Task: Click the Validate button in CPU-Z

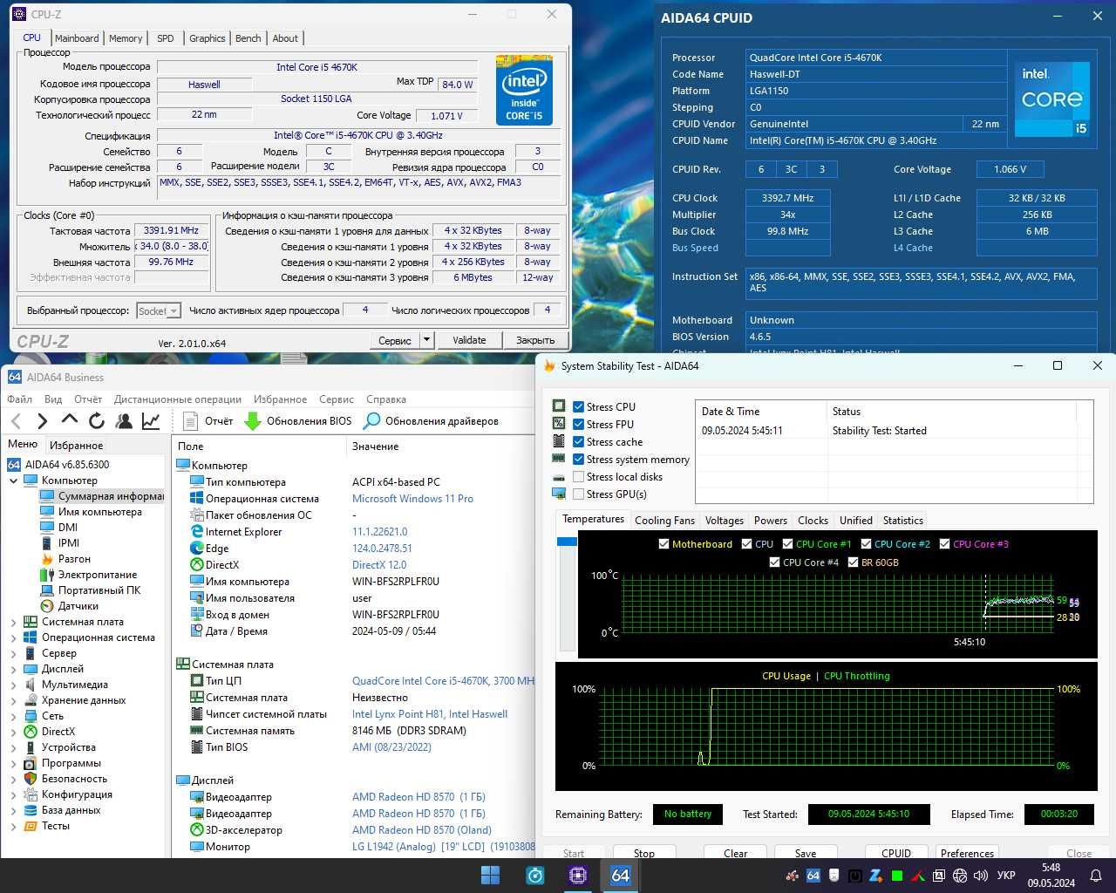Action: click(469, 340)
